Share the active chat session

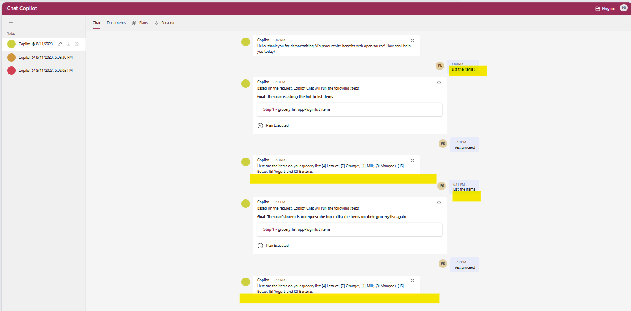(77, 44)
